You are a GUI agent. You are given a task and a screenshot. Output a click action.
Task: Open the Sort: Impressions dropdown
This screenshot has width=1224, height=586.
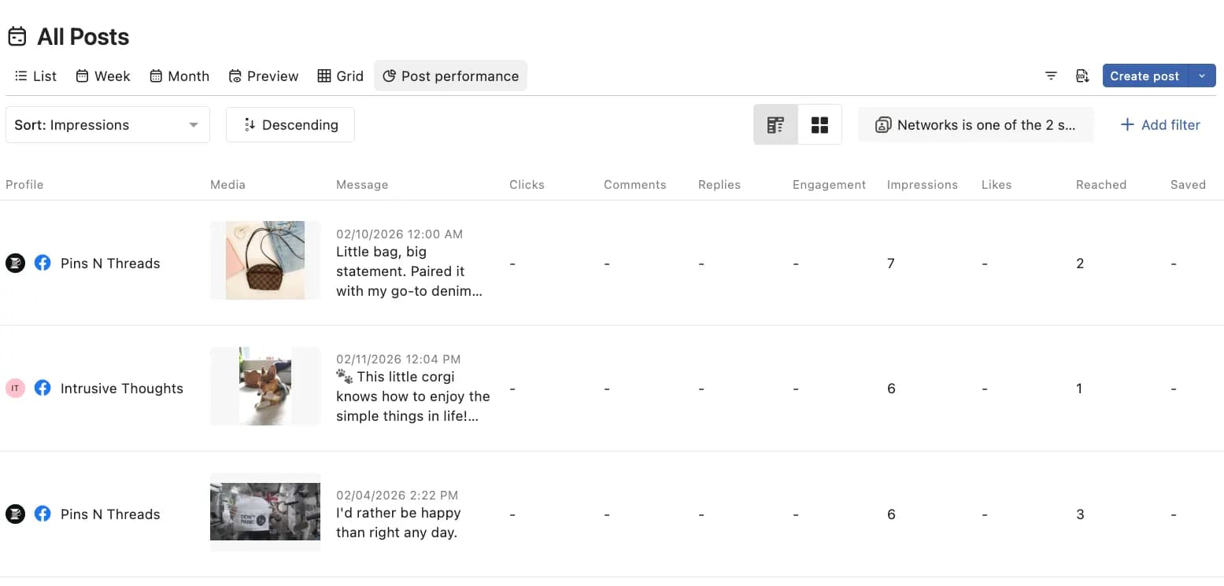point(108,124)
